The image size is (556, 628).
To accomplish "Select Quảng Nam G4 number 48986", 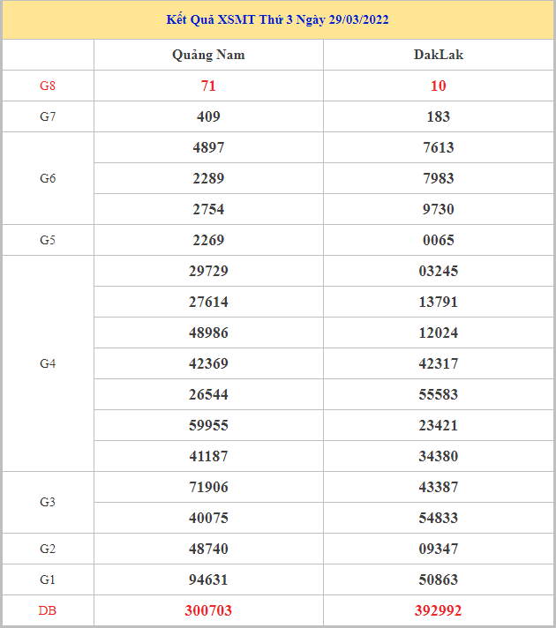I will click(x=208, y=333).
